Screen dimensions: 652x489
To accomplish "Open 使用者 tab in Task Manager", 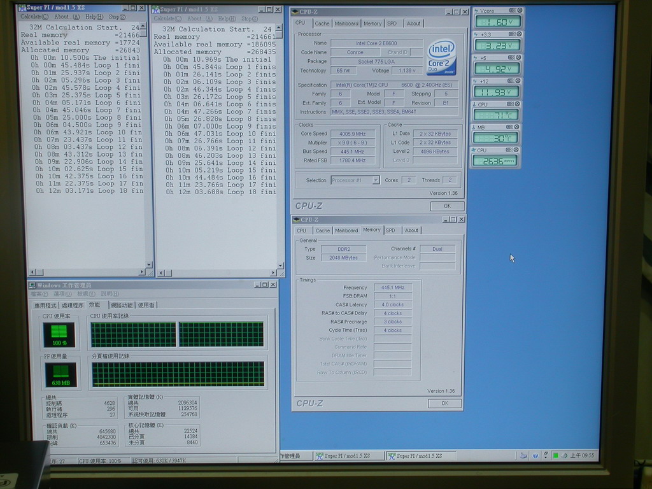I will (146, 305).
